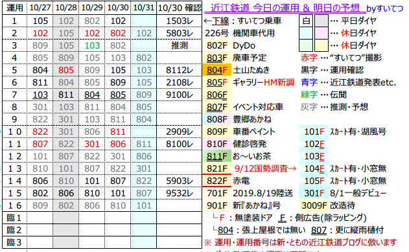Click the orange 804F legend cell
Screen dimensions: 409x252
tap(216, 70)
